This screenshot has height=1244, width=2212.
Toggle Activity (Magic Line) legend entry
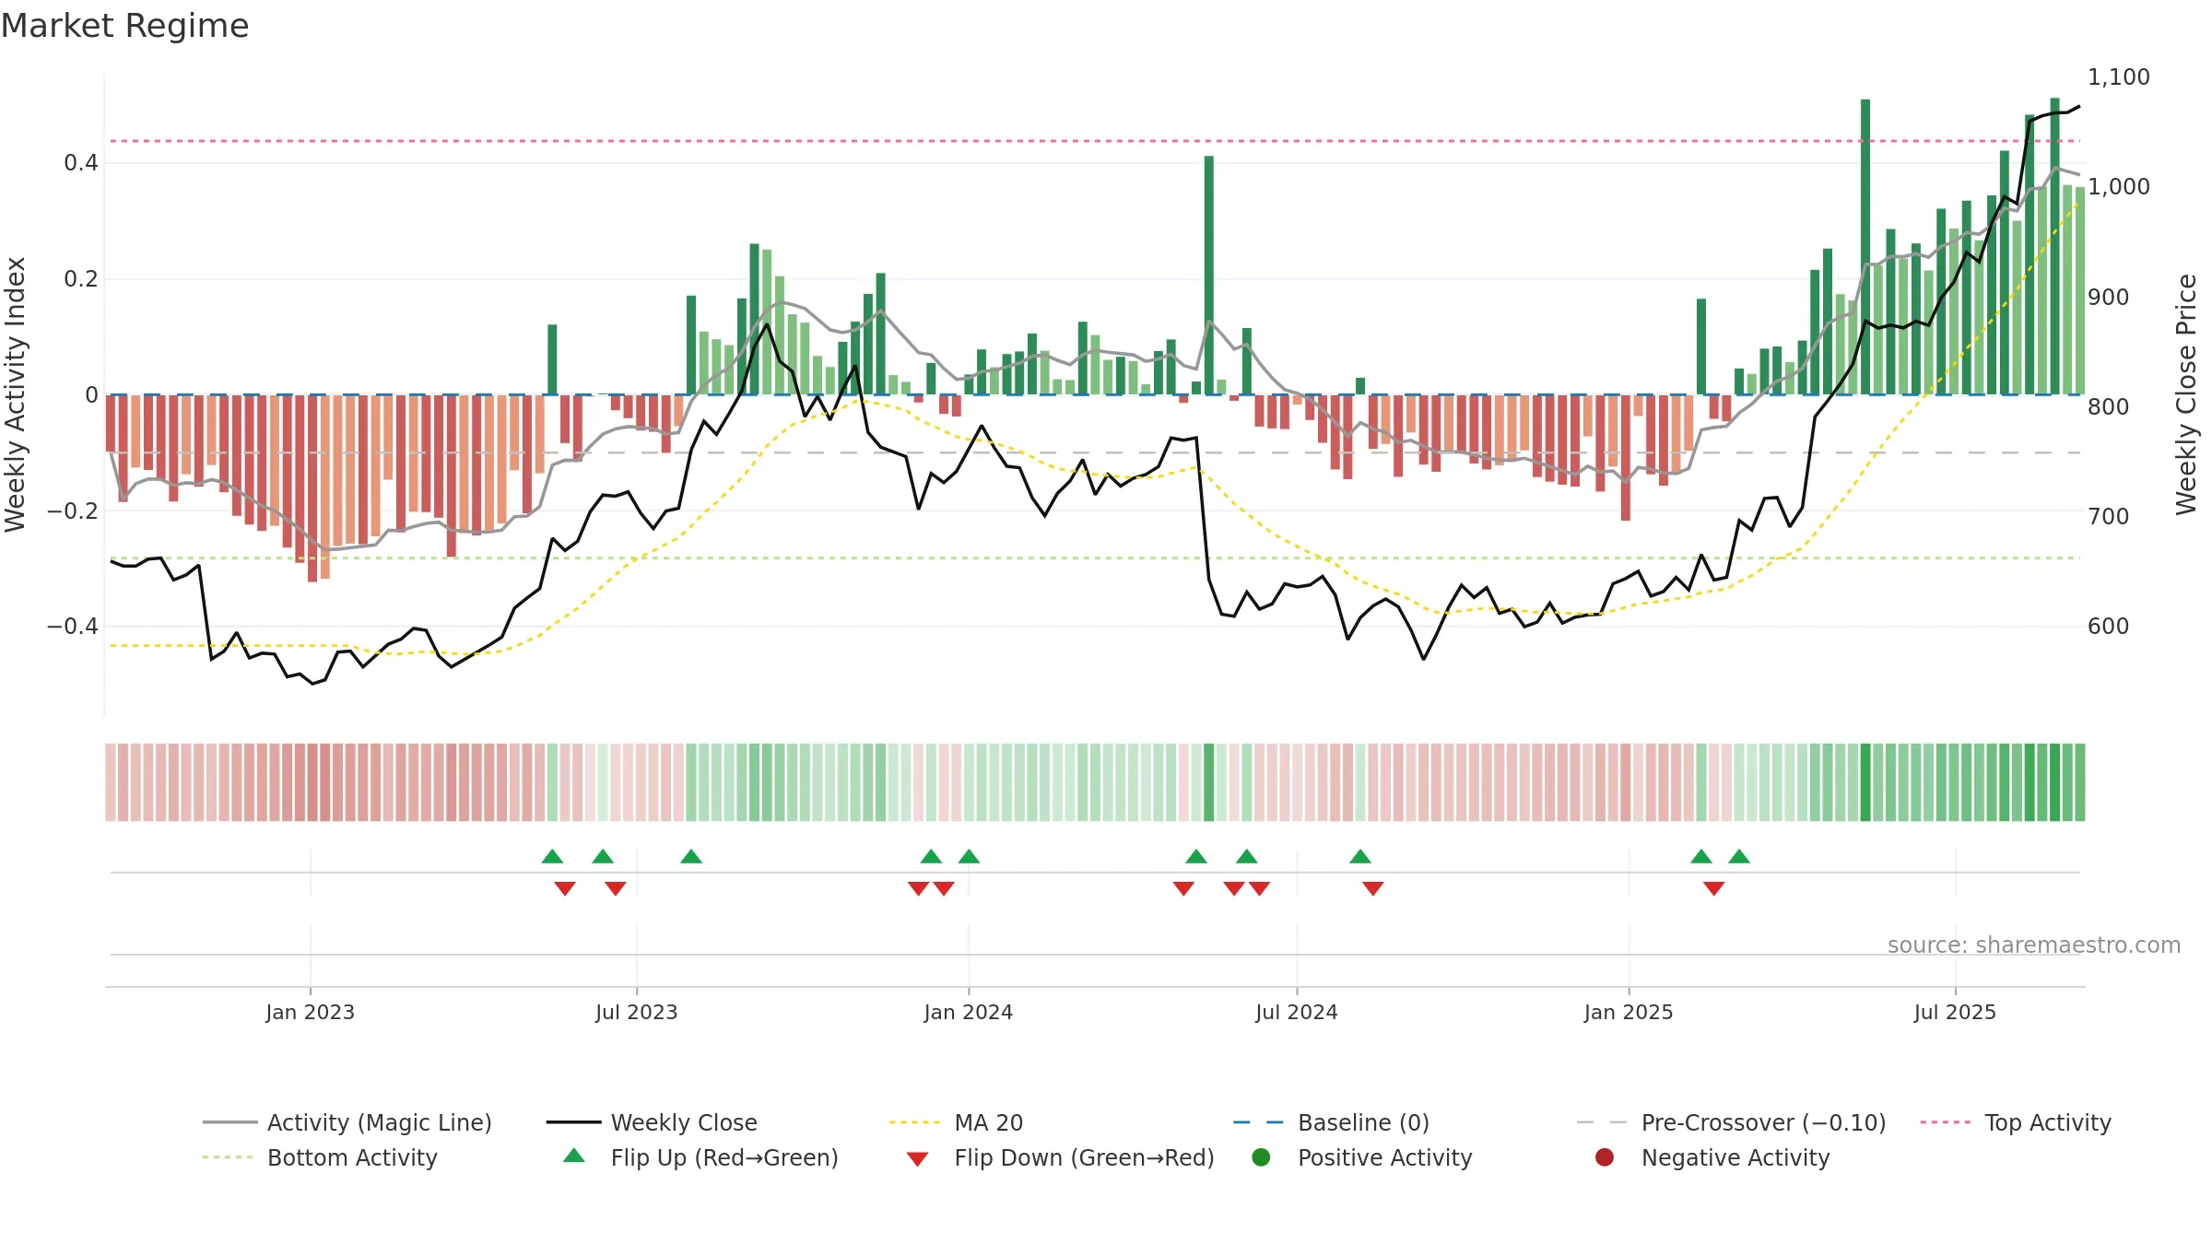(x=347, y=1122)
